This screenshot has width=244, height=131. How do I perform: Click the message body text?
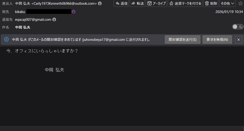tap(42, 51)
